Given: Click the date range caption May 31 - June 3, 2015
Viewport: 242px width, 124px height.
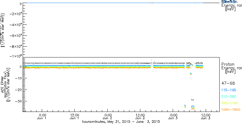Looking at the screenshot, I should [121, 122].
